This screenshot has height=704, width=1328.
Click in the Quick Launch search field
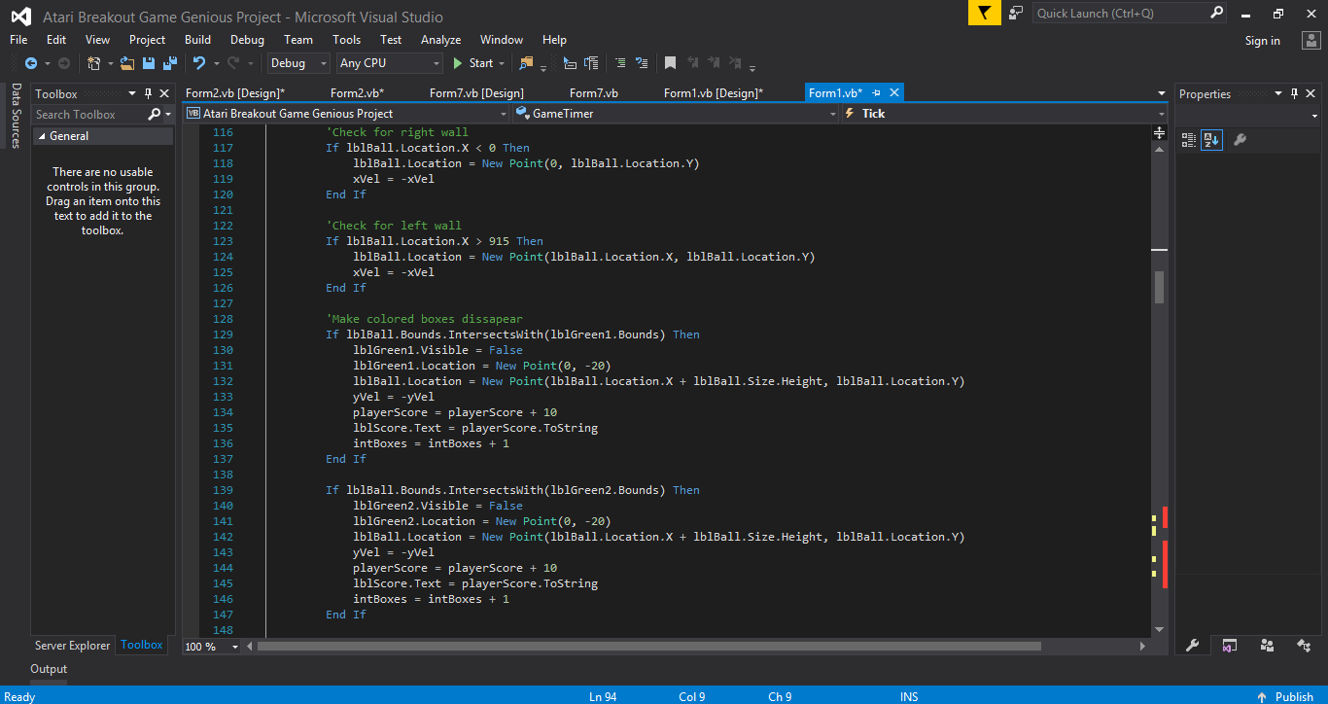[x=1121, y=13]
